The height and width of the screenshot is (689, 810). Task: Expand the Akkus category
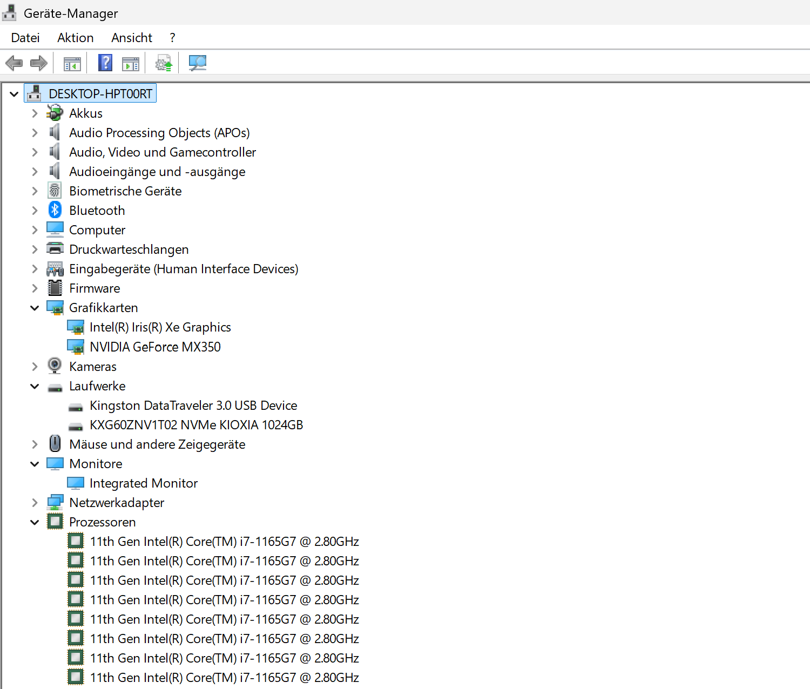[x=35, y=113]
